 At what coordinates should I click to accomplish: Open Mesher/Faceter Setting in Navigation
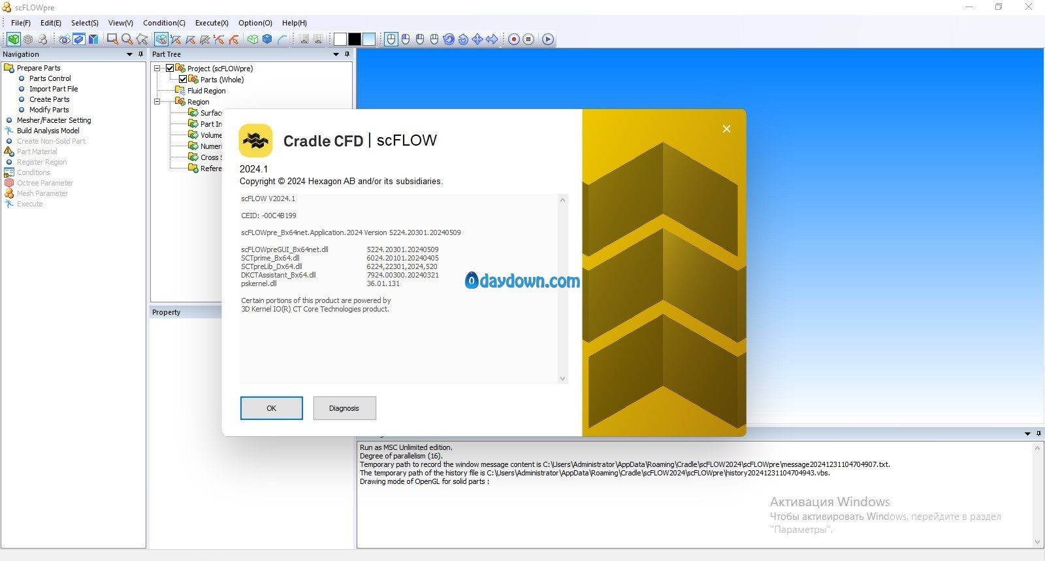(54, 120)
